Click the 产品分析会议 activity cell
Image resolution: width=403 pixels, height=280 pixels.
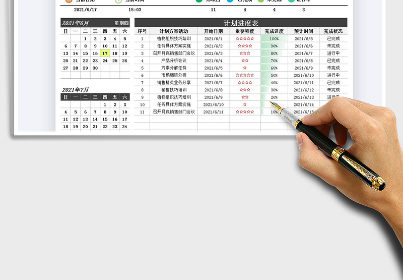(x=174, y=61)
